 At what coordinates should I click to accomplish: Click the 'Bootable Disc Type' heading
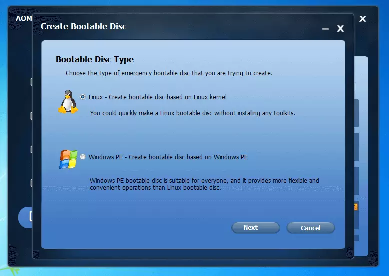click(95, 59)
